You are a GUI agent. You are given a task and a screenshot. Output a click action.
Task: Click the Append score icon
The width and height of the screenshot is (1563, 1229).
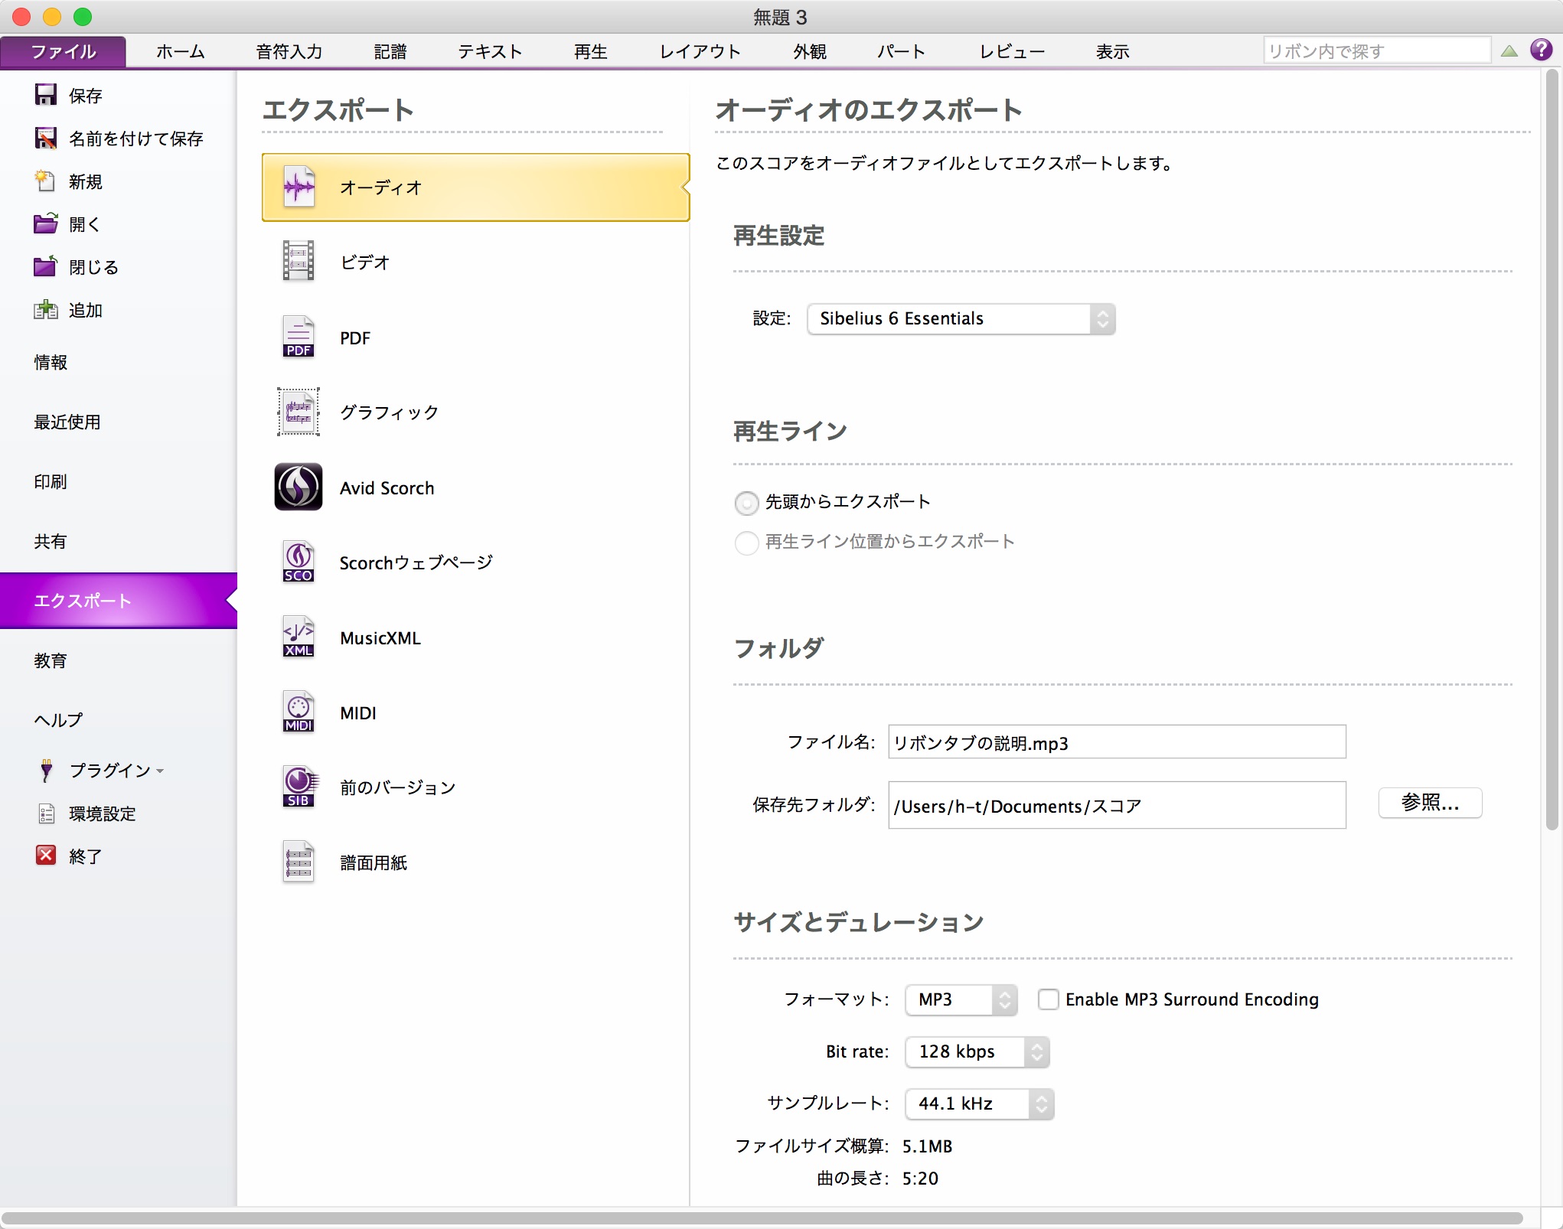click(x=46, y=310)
